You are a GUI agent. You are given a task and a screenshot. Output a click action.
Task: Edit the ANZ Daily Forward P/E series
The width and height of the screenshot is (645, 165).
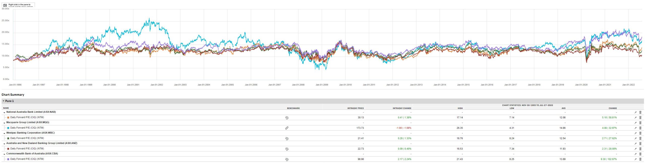click(635, 149)
